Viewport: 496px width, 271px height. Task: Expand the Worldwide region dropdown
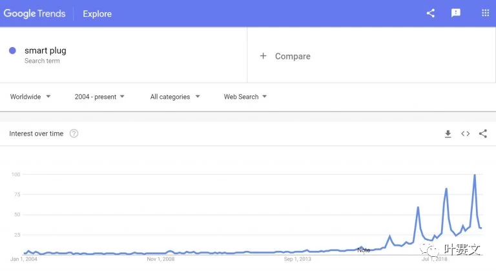30,97
